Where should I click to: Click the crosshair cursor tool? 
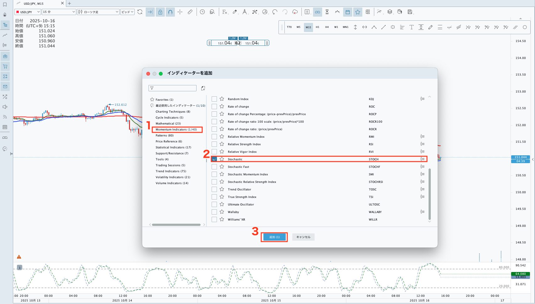tap(180, 12)
